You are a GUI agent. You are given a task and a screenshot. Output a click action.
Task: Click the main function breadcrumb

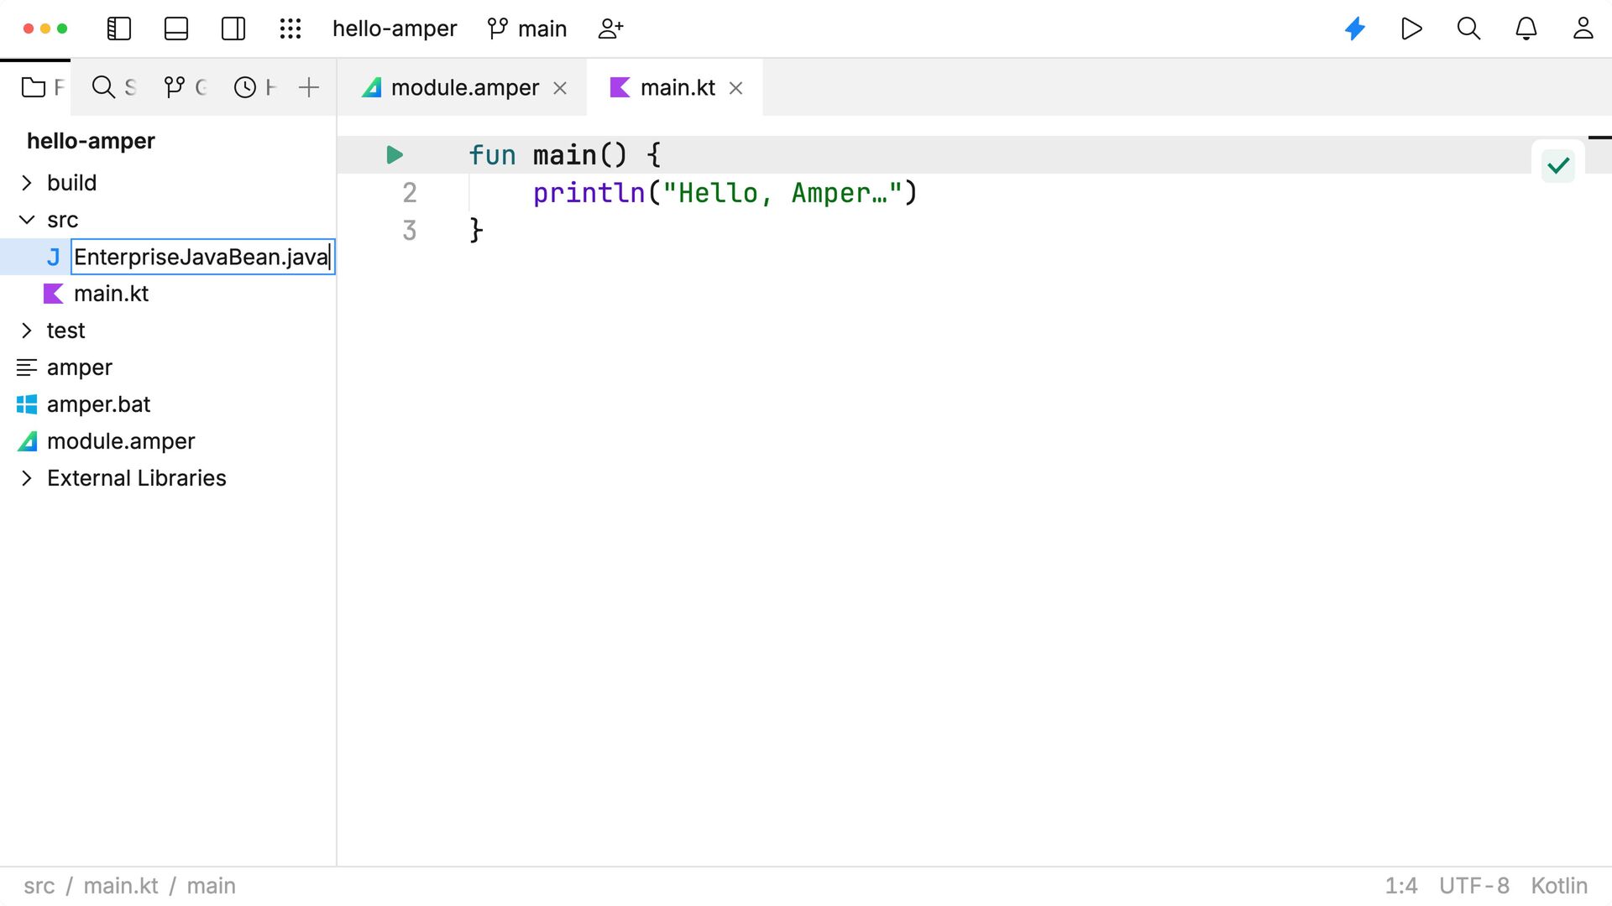(x=211, y=886)
